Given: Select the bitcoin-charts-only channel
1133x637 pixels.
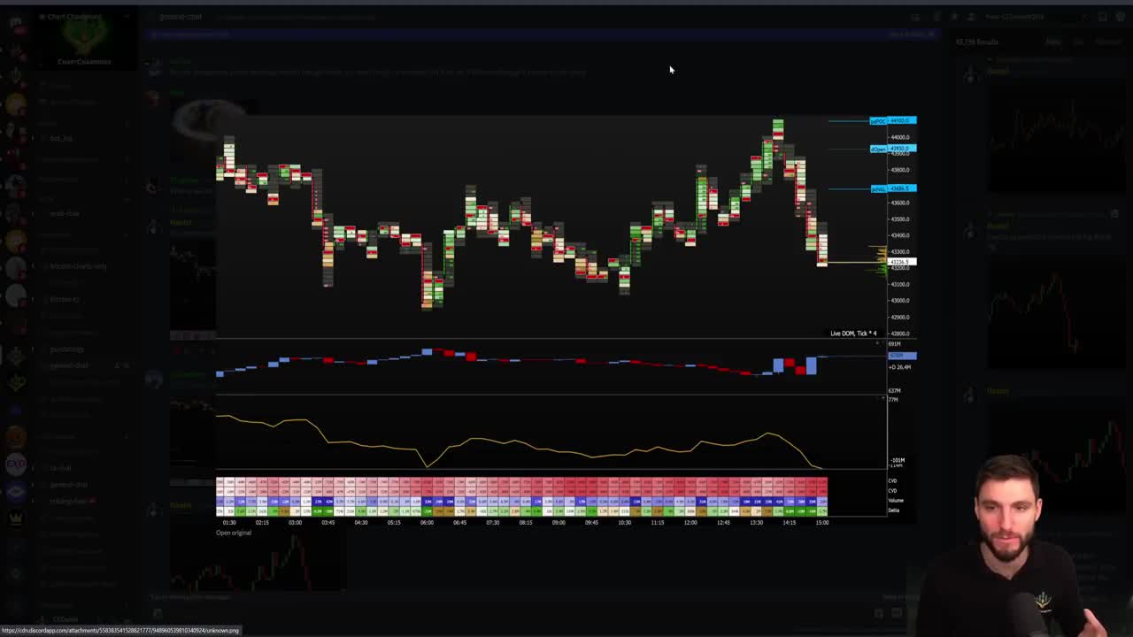Looking at the screenshot, I should coord(78,265).
